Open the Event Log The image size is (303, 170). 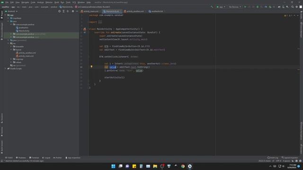tap(273, 158)
